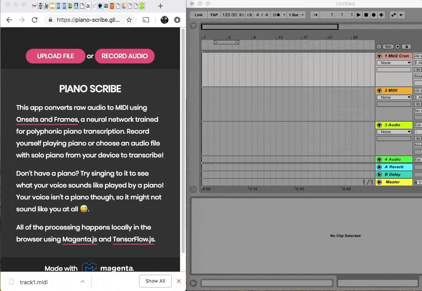Open the None dropdown on 3 Audio track
422x291 pixels.
click(394, 132)
